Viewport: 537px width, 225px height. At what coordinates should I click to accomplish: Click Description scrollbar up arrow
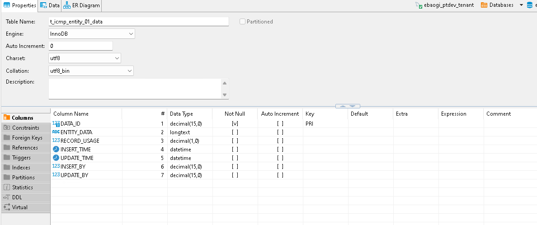tap(225, 83)
